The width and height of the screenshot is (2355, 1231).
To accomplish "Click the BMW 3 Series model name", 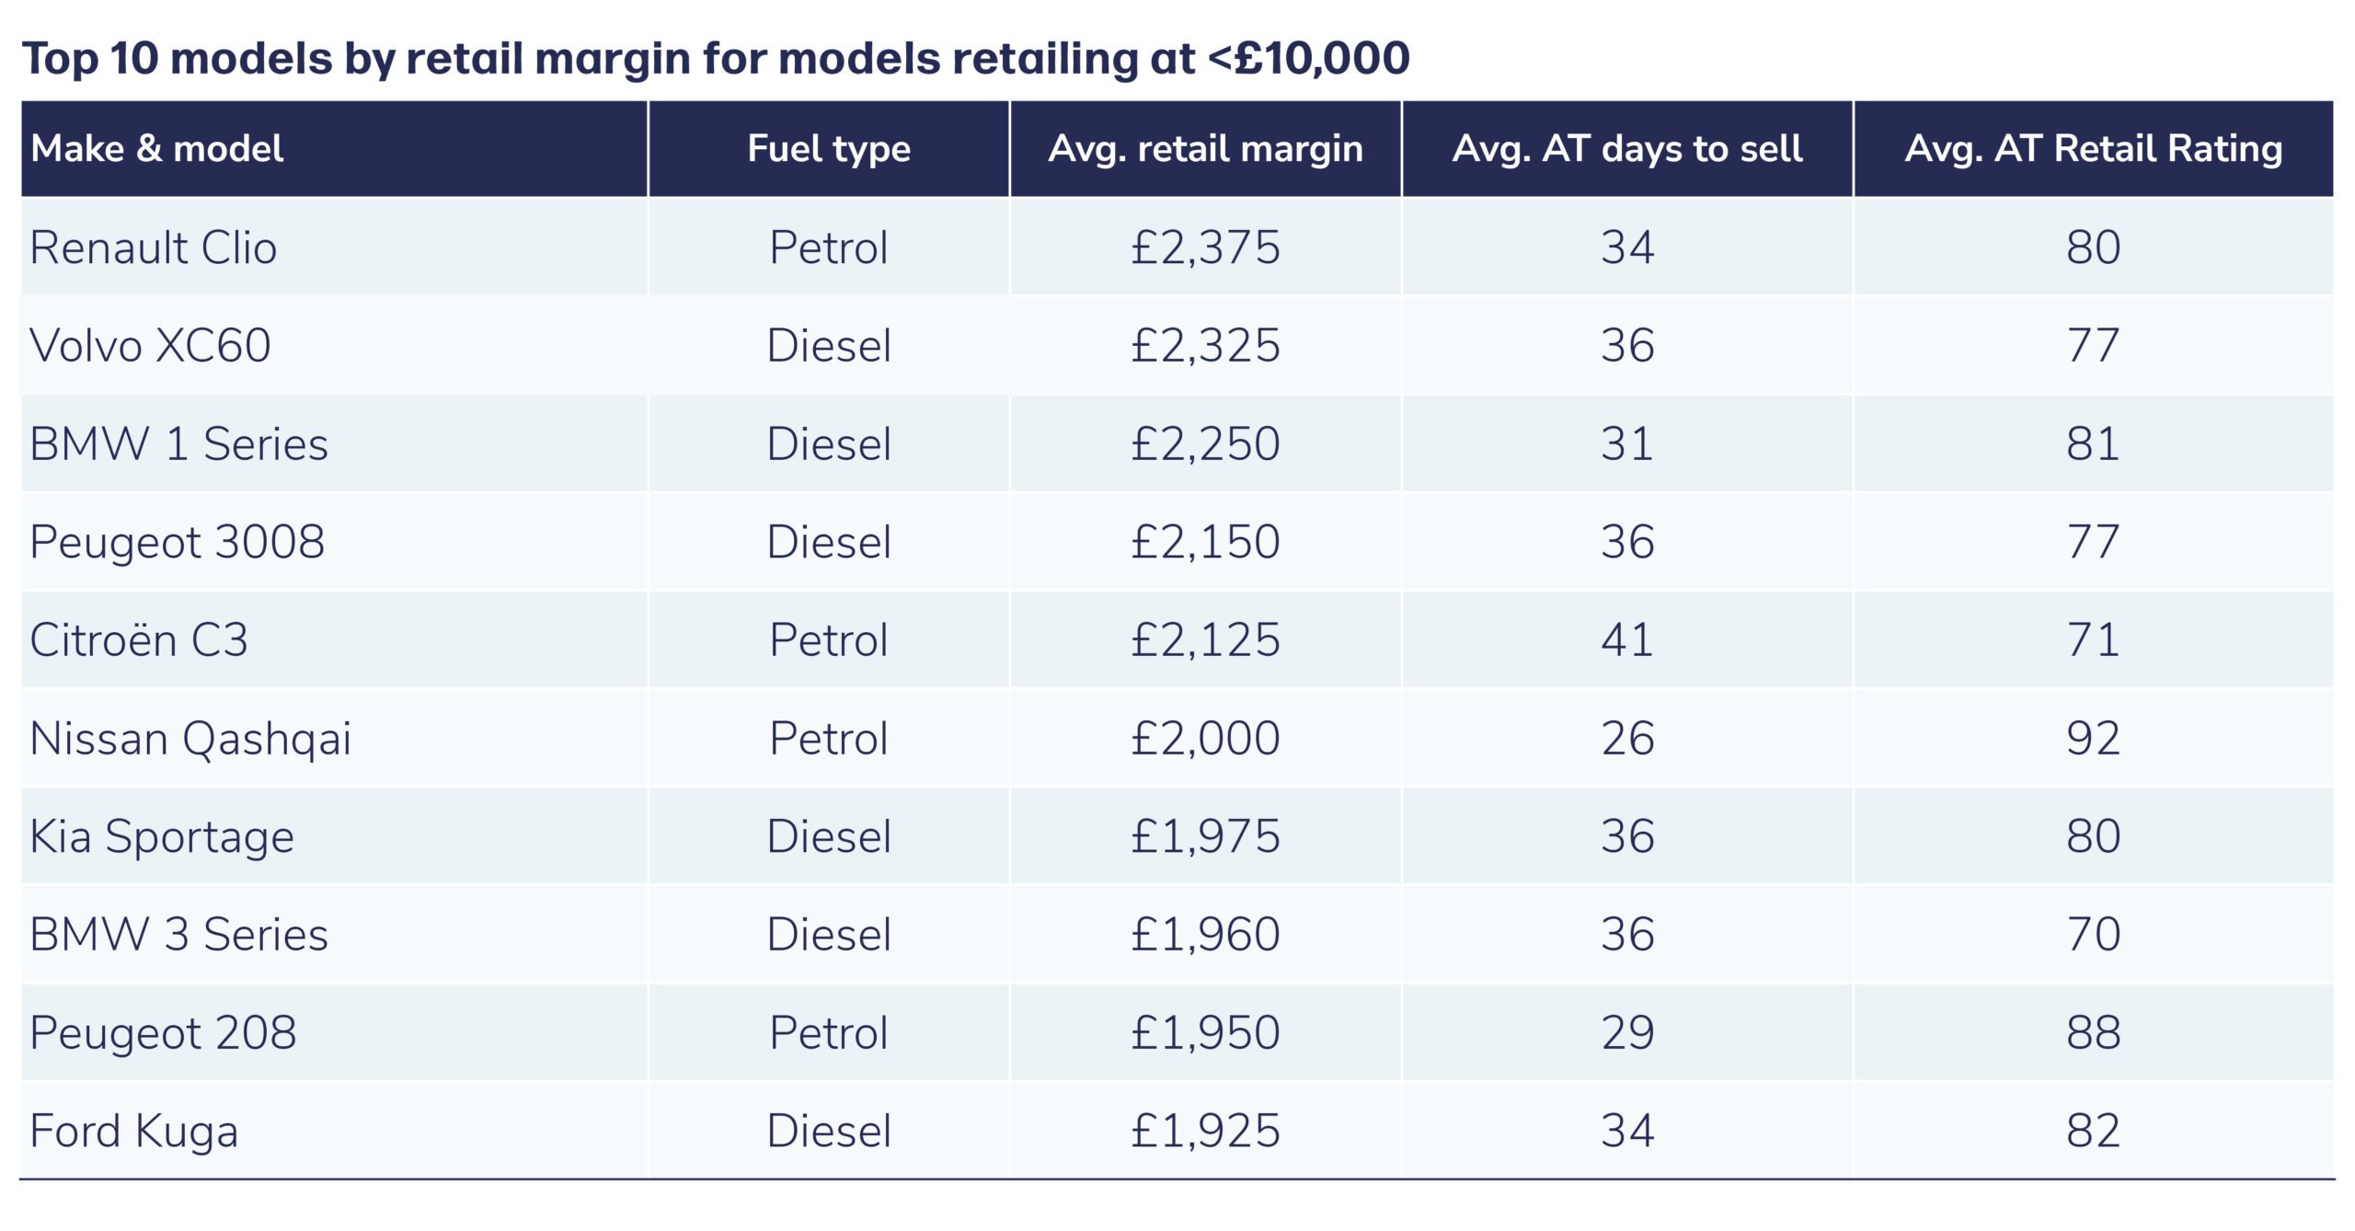I will pyautogui.click(x=179, y=935).
